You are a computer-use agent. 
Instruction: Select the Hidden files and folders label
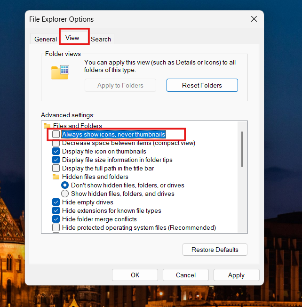tap(95, 177)
